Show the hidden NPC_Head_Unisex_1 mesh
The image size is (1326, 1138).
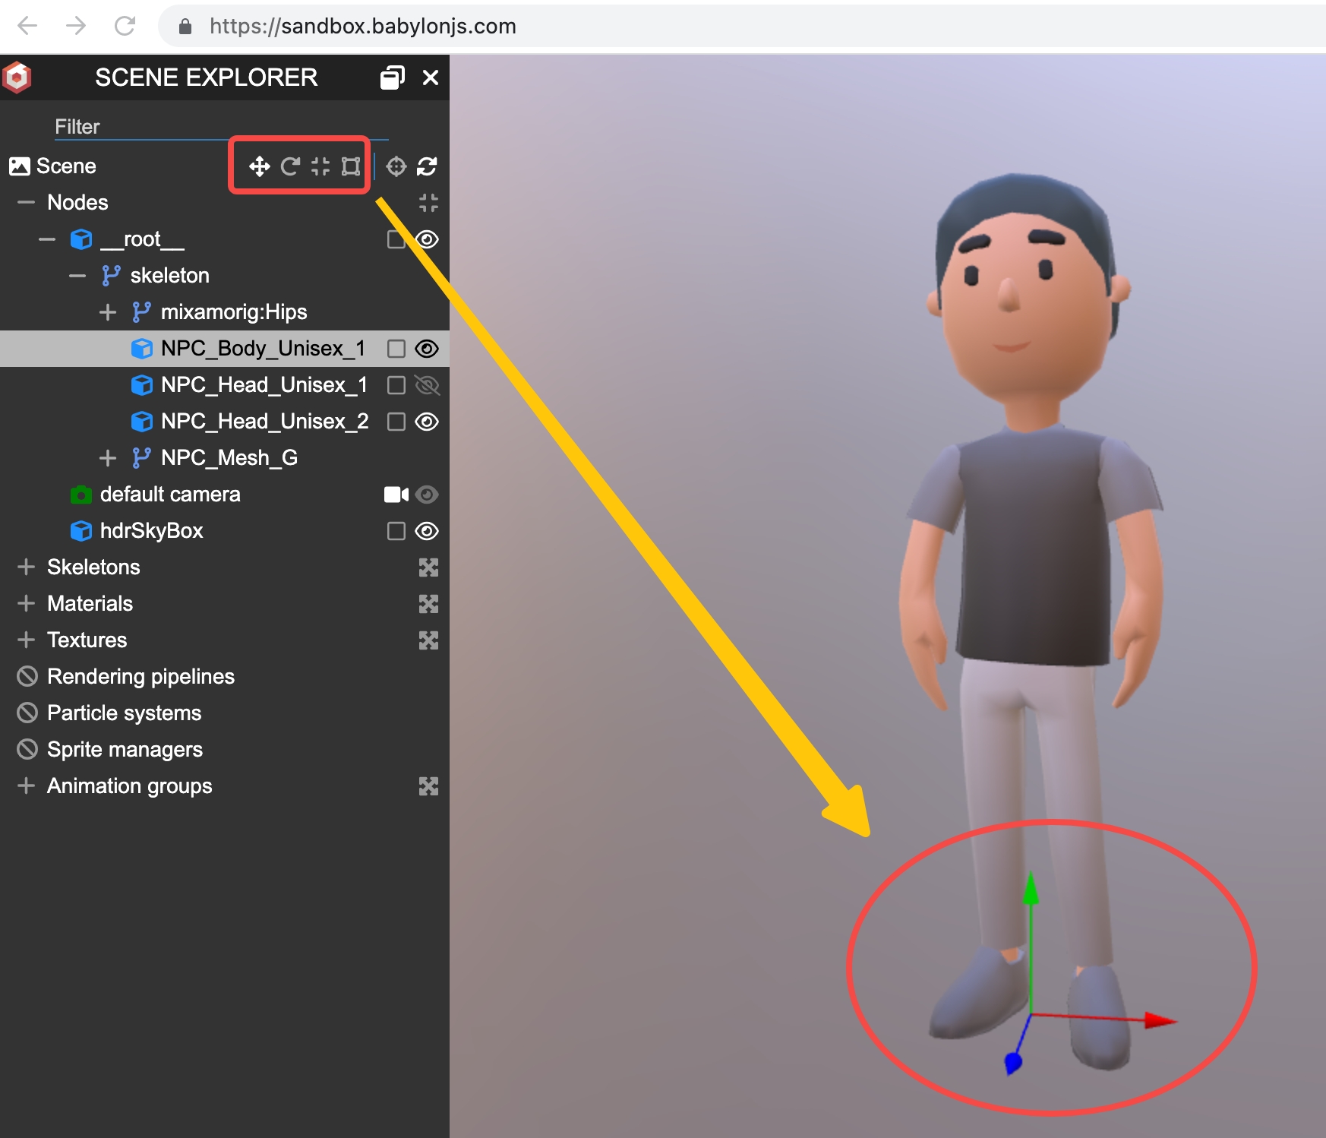(x=428, y=385)
